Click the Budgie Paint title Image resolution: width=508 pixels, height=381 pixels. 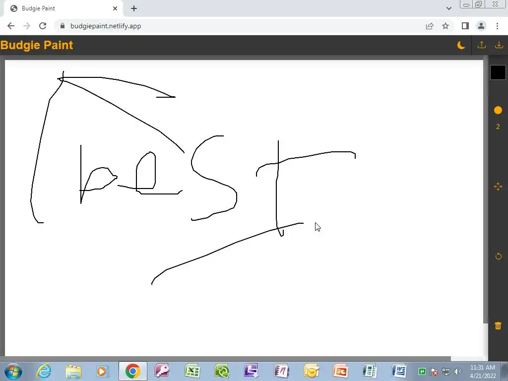point(37,45)
